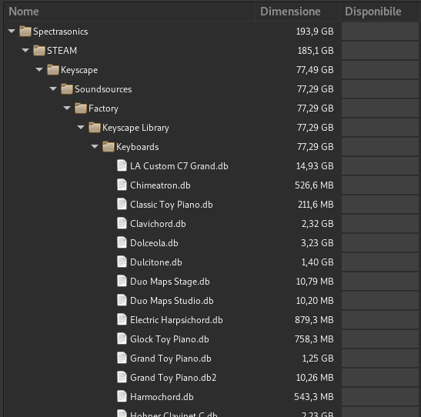Click the 879,3 MB size value
Screen dimensions: 421x417
(x=314, y=320)
